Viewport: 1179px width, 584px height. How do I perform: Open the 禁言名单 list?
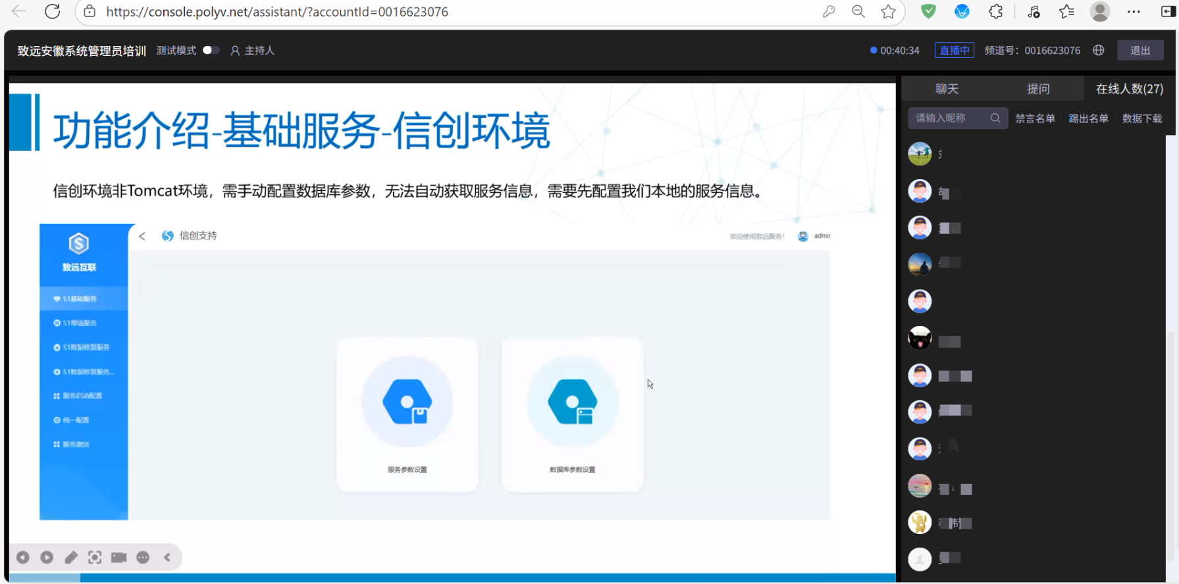coord(1035,119)
